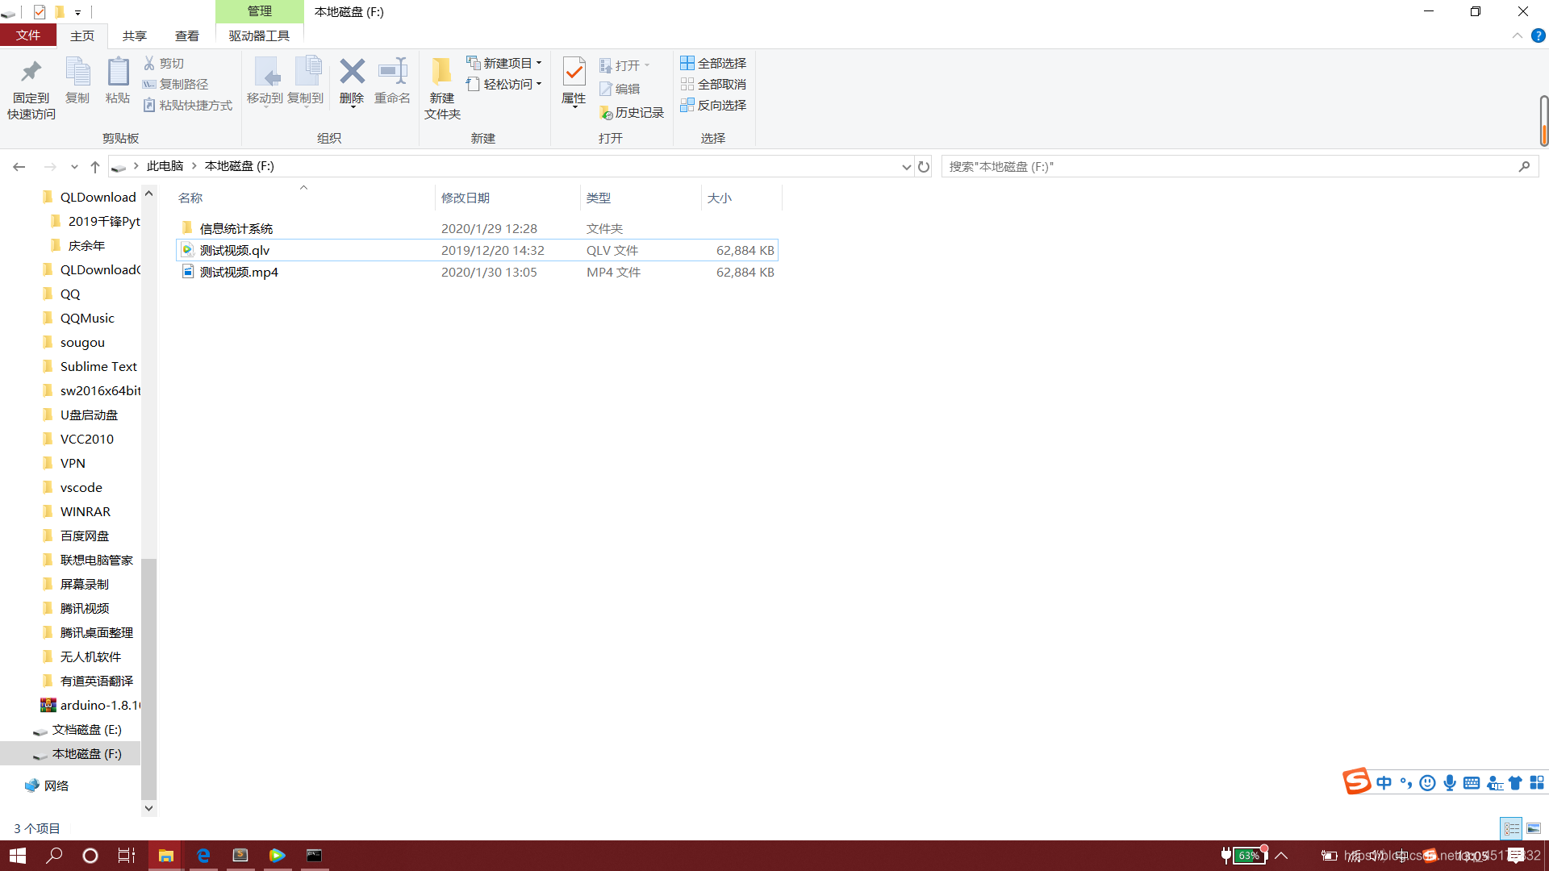Select file 测试视频.qlv

477,250
